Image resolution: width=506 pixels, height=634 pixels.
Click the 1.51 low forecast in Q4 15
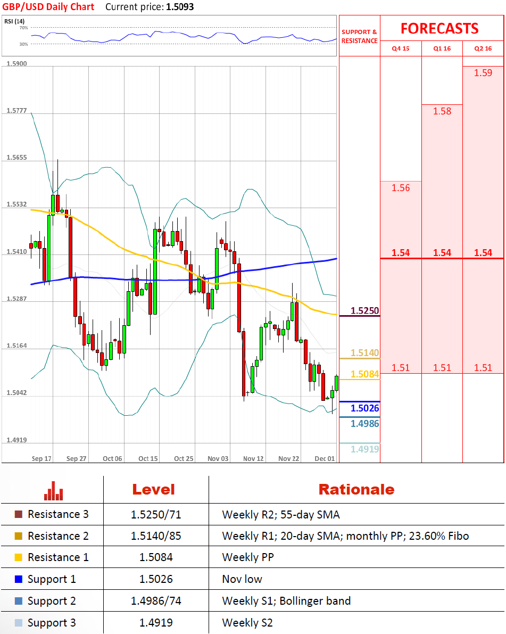(x=401, y=367)
